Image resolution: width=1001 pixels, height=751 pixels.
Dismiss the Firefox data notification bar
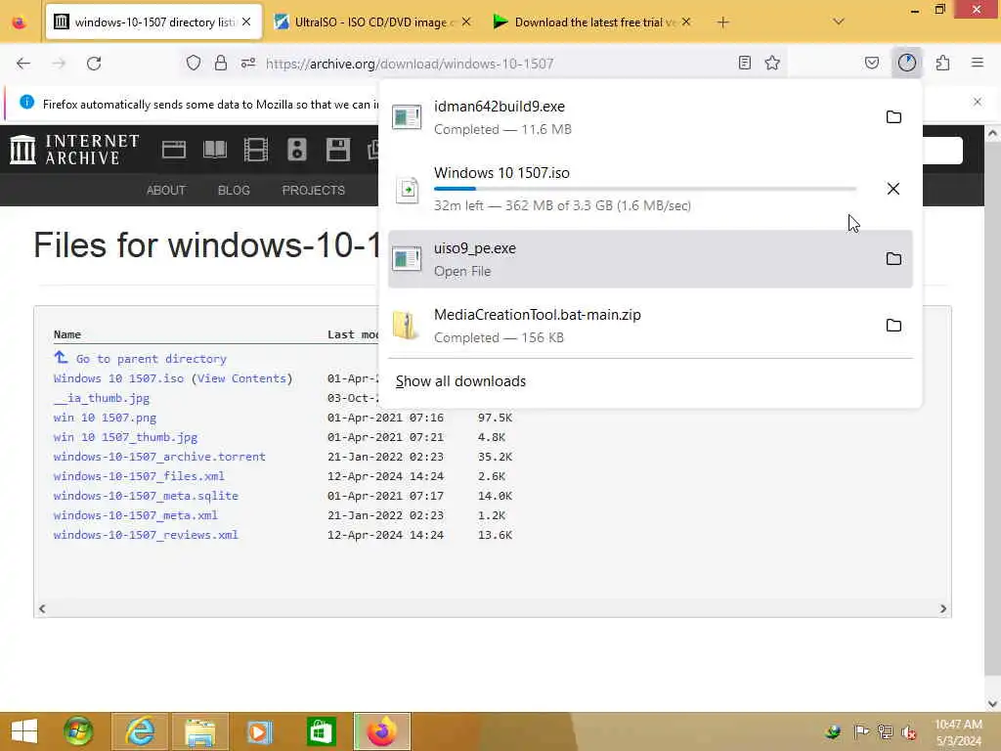(977, 102)
